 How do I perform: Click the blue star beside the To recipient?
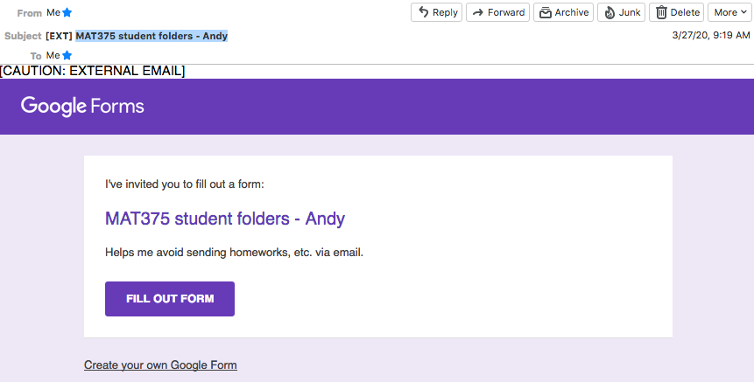[x=67, y=56]
